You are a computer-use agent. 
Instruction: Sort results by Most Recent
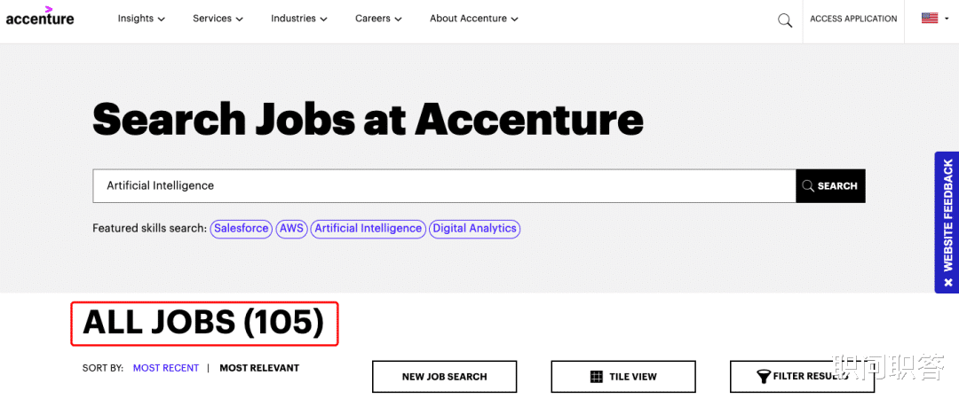[x=166, y=368]
